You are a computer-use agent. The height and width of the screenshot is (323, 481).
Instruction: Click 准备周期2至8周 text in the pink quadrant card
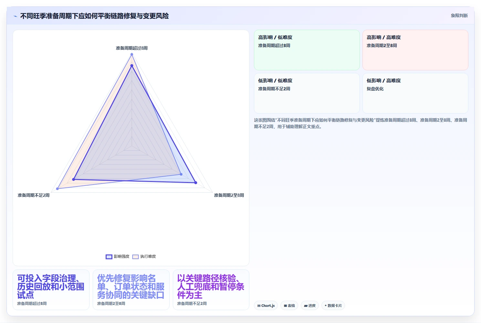[x=382, y=45]
